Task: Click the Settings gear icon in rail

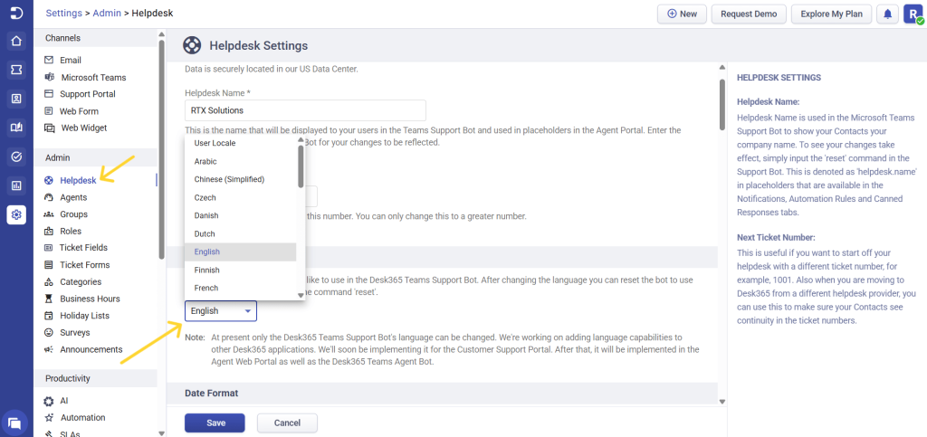Action: tap(16, 214)
